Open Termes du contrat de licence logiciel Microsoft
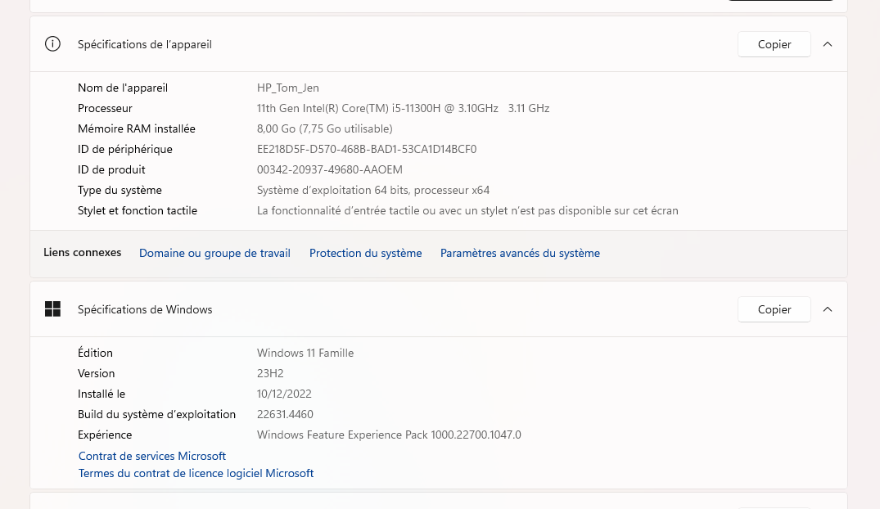880x509 pixels. tap(196, 473)
